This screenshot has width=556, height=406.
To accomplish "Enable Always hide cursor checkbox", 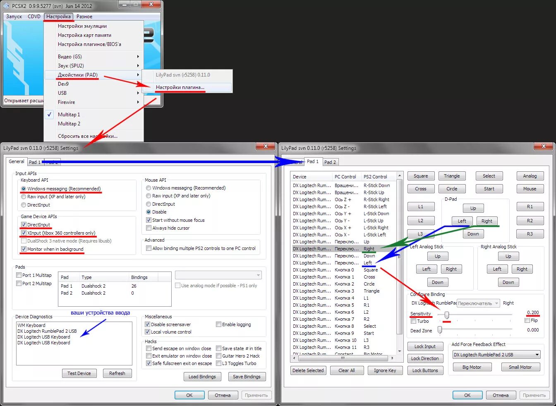I will point(149,228).
